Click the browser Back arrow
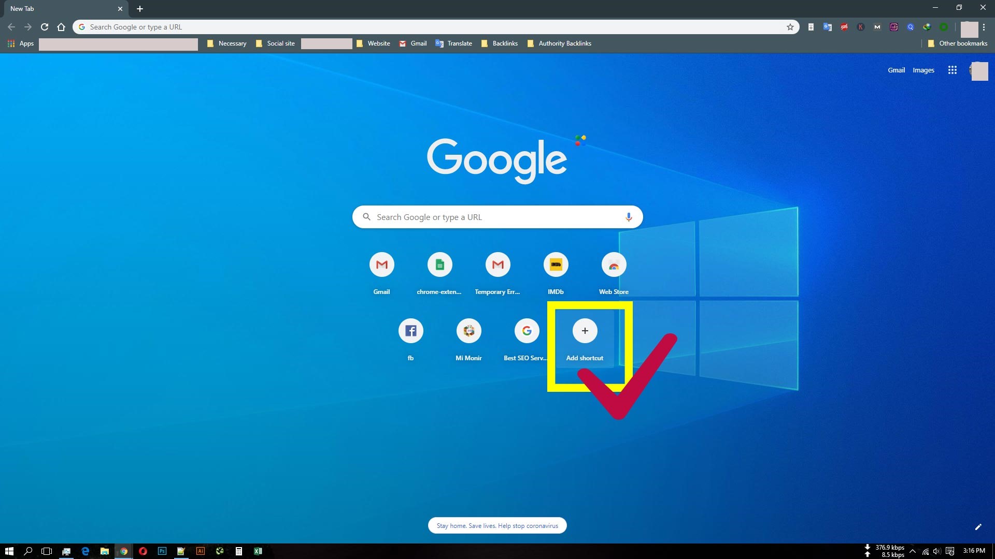Viewport: 995px width, 559px height. point(11,27)
